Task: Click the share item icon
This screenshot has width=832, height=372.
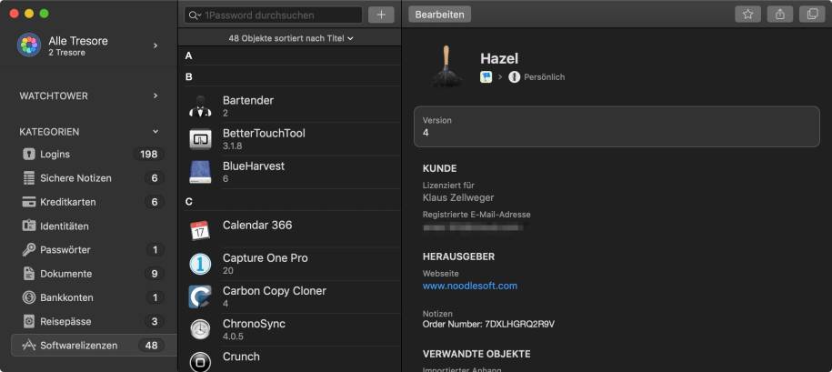Action: [780, 15]
